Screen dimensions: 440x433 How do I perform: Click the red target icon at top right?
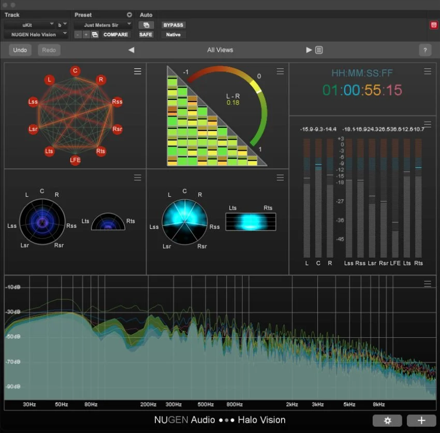click(x=434, y=25)
